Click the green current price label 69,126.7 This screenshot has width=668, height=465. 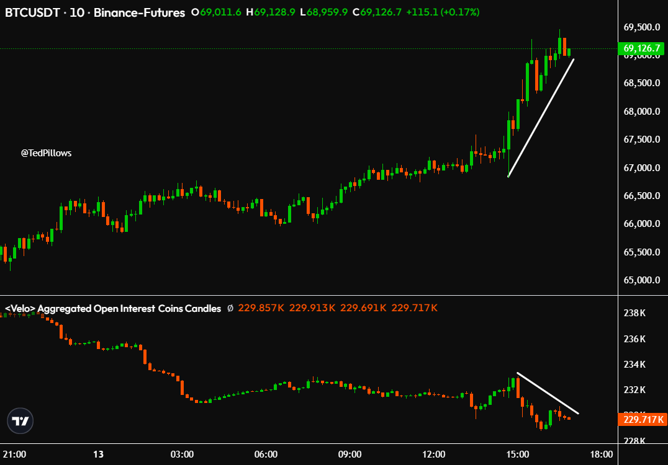coord(641,48)
